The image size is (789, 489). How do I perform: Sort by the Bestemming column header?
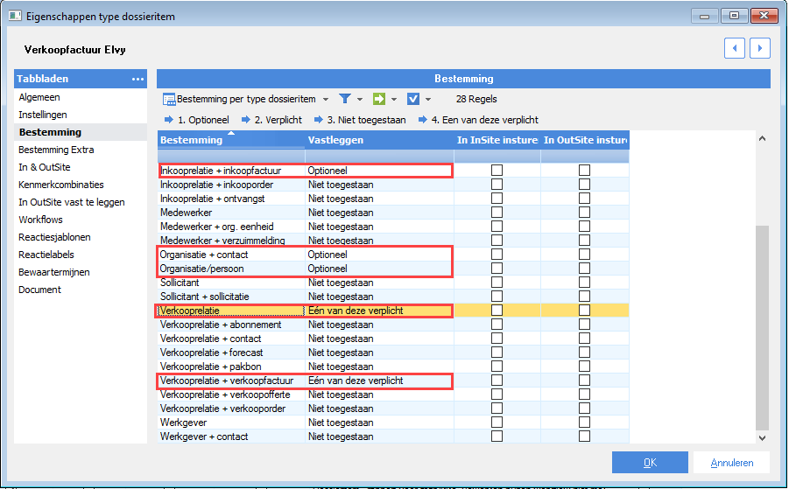[231, 140]
